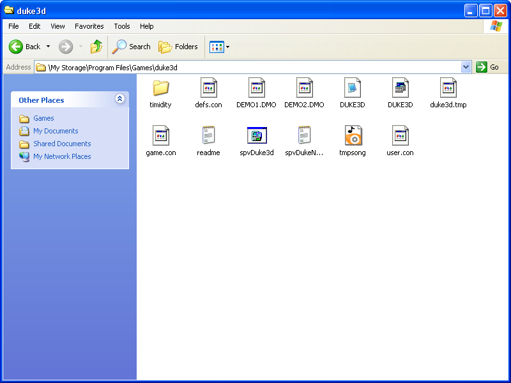This screenshot has width=511, height=383.
Task: Open the Tools menu
Action: tap(122, 26)
